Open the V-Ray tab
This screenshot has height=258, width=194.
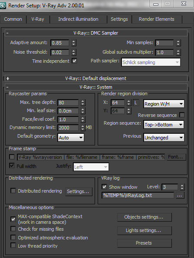point(38,19)
